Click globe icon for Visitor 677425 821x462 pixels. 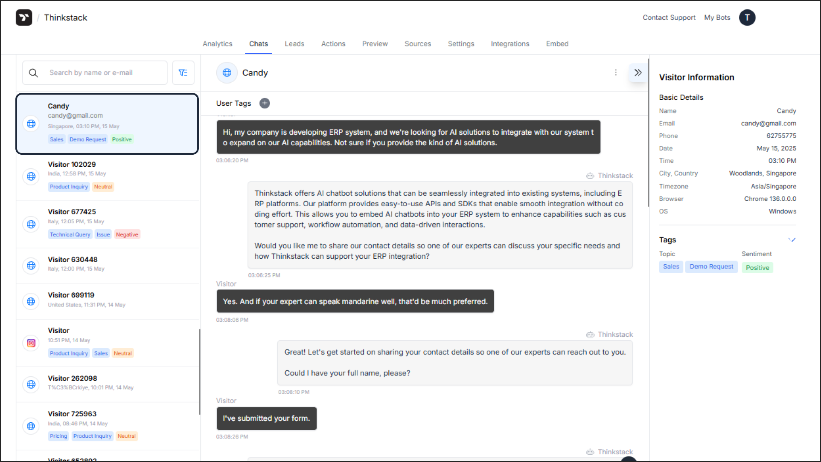coord(31,224)
